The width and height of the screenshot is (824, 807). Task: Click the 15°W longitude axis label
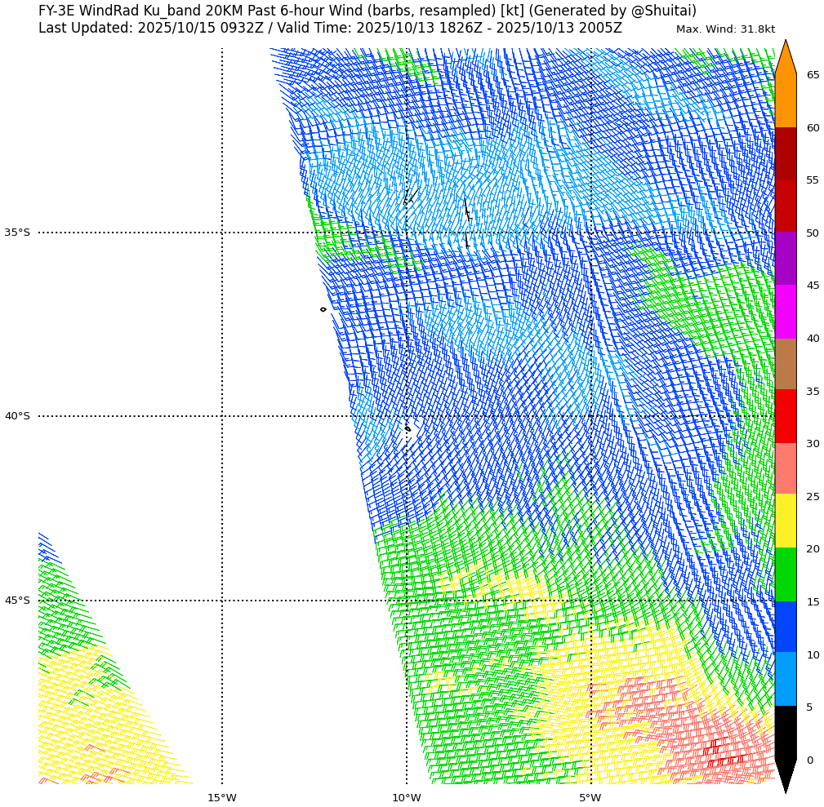221,797
